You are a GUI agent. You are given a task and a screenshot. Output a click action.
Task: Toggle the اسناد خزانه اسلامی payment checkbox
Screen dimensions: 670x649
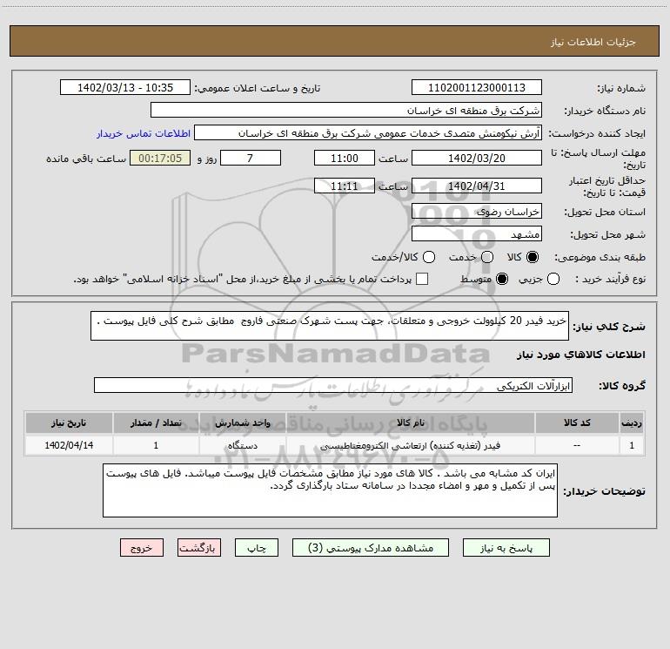(x=422, y=279)
